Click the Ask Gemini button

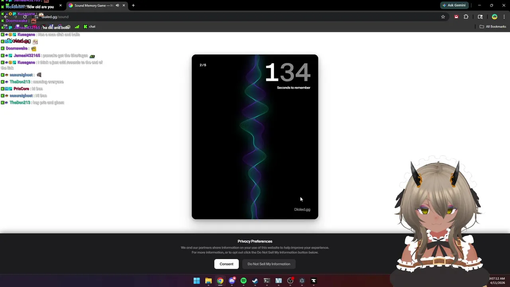[453, 5]
